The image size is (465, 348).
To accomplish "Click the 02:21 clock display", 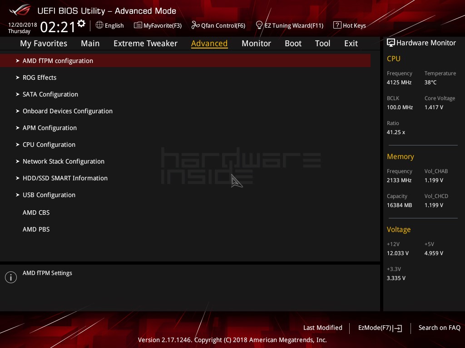I will pos(58,27).
